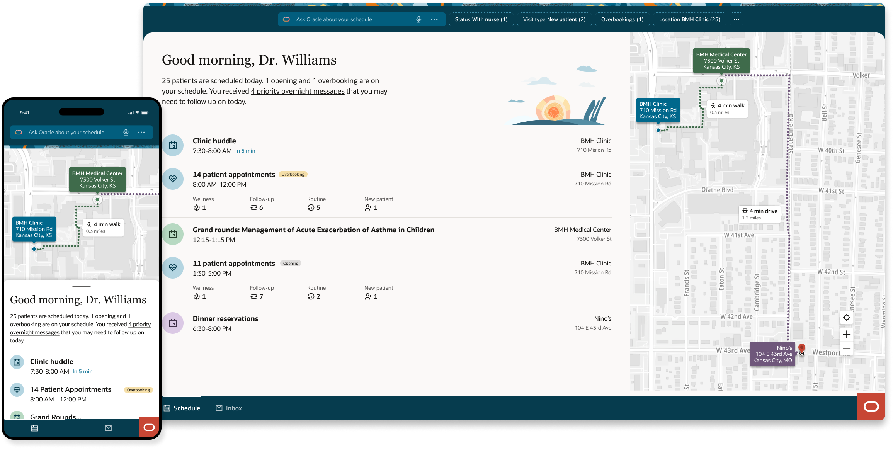Open the 'Dinner reservations' event title

[x=225, y=319]
